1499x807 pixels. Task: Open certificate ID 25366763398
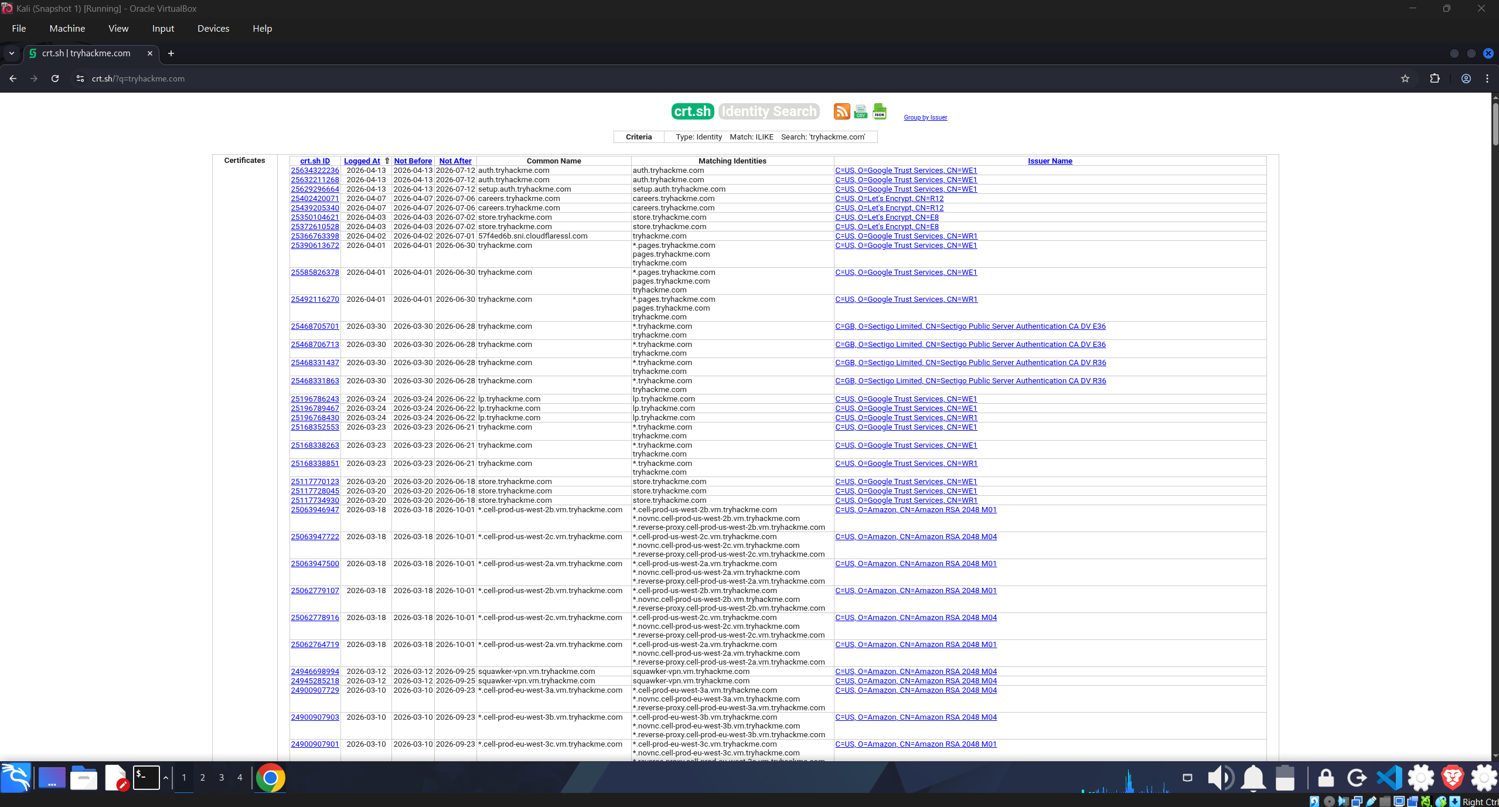(x=315, y=236)
